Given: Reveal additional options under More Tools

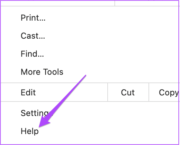Looking at the screenshot, I should click(x=90, y=72).
